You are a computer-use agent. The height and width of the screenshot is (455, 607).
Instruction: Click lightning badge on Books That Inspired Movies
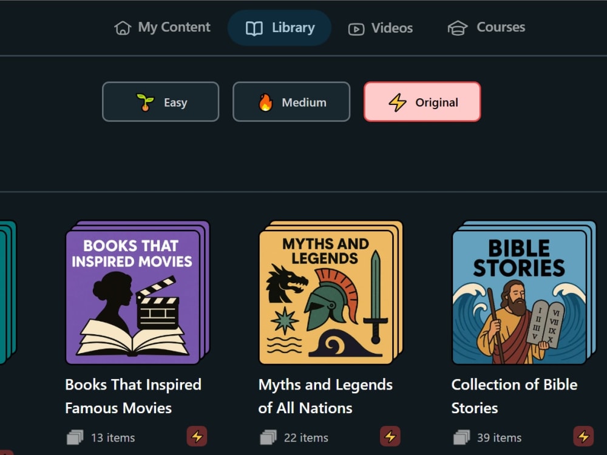pos(197,436)
